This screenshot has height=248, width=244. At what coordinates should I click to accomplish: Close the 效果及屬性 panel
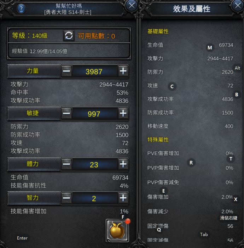238,6
